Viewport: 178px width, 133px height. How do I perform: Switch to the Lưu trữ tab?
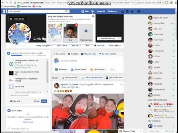[99, 45]
